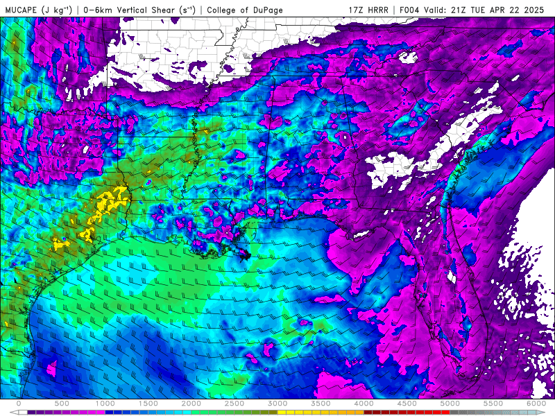This screenshot has width=555, height=416.
Task: Click the College of DuPage text
Action: [x=245, y=10]
